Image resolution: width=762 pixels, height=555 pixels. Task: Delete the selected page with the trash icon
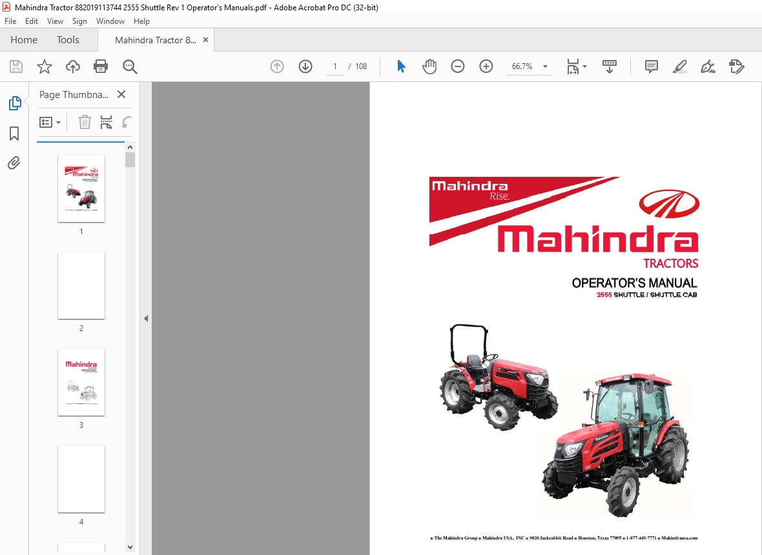85,122
